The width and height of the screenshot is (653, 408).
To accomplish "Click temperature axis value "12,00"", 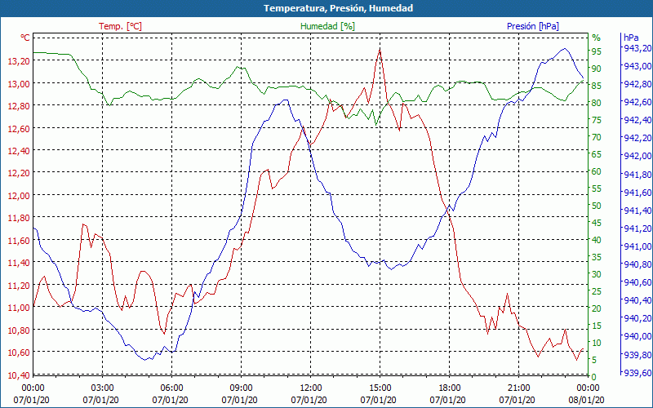I will point(19,196).
